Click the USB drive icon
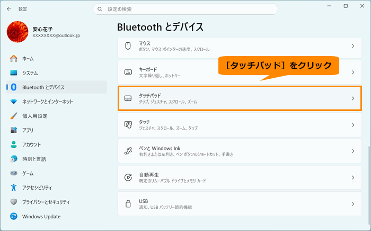 pyautogui.click(x=128, y=204)
